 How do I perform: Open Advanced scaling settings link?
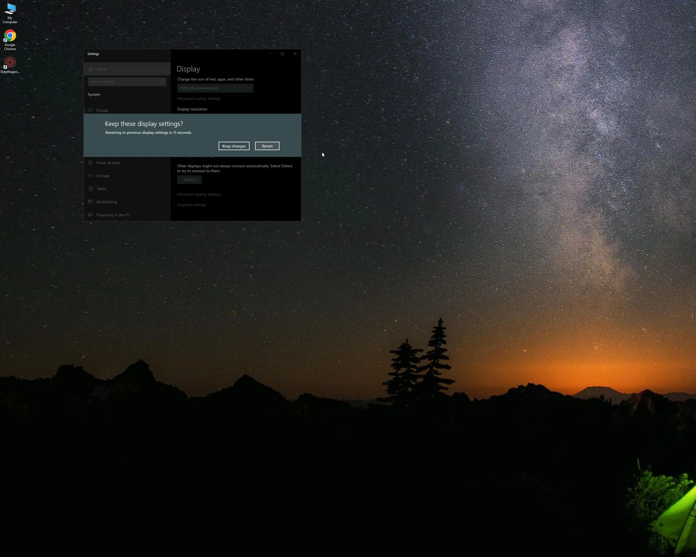[x=199, y=98]
